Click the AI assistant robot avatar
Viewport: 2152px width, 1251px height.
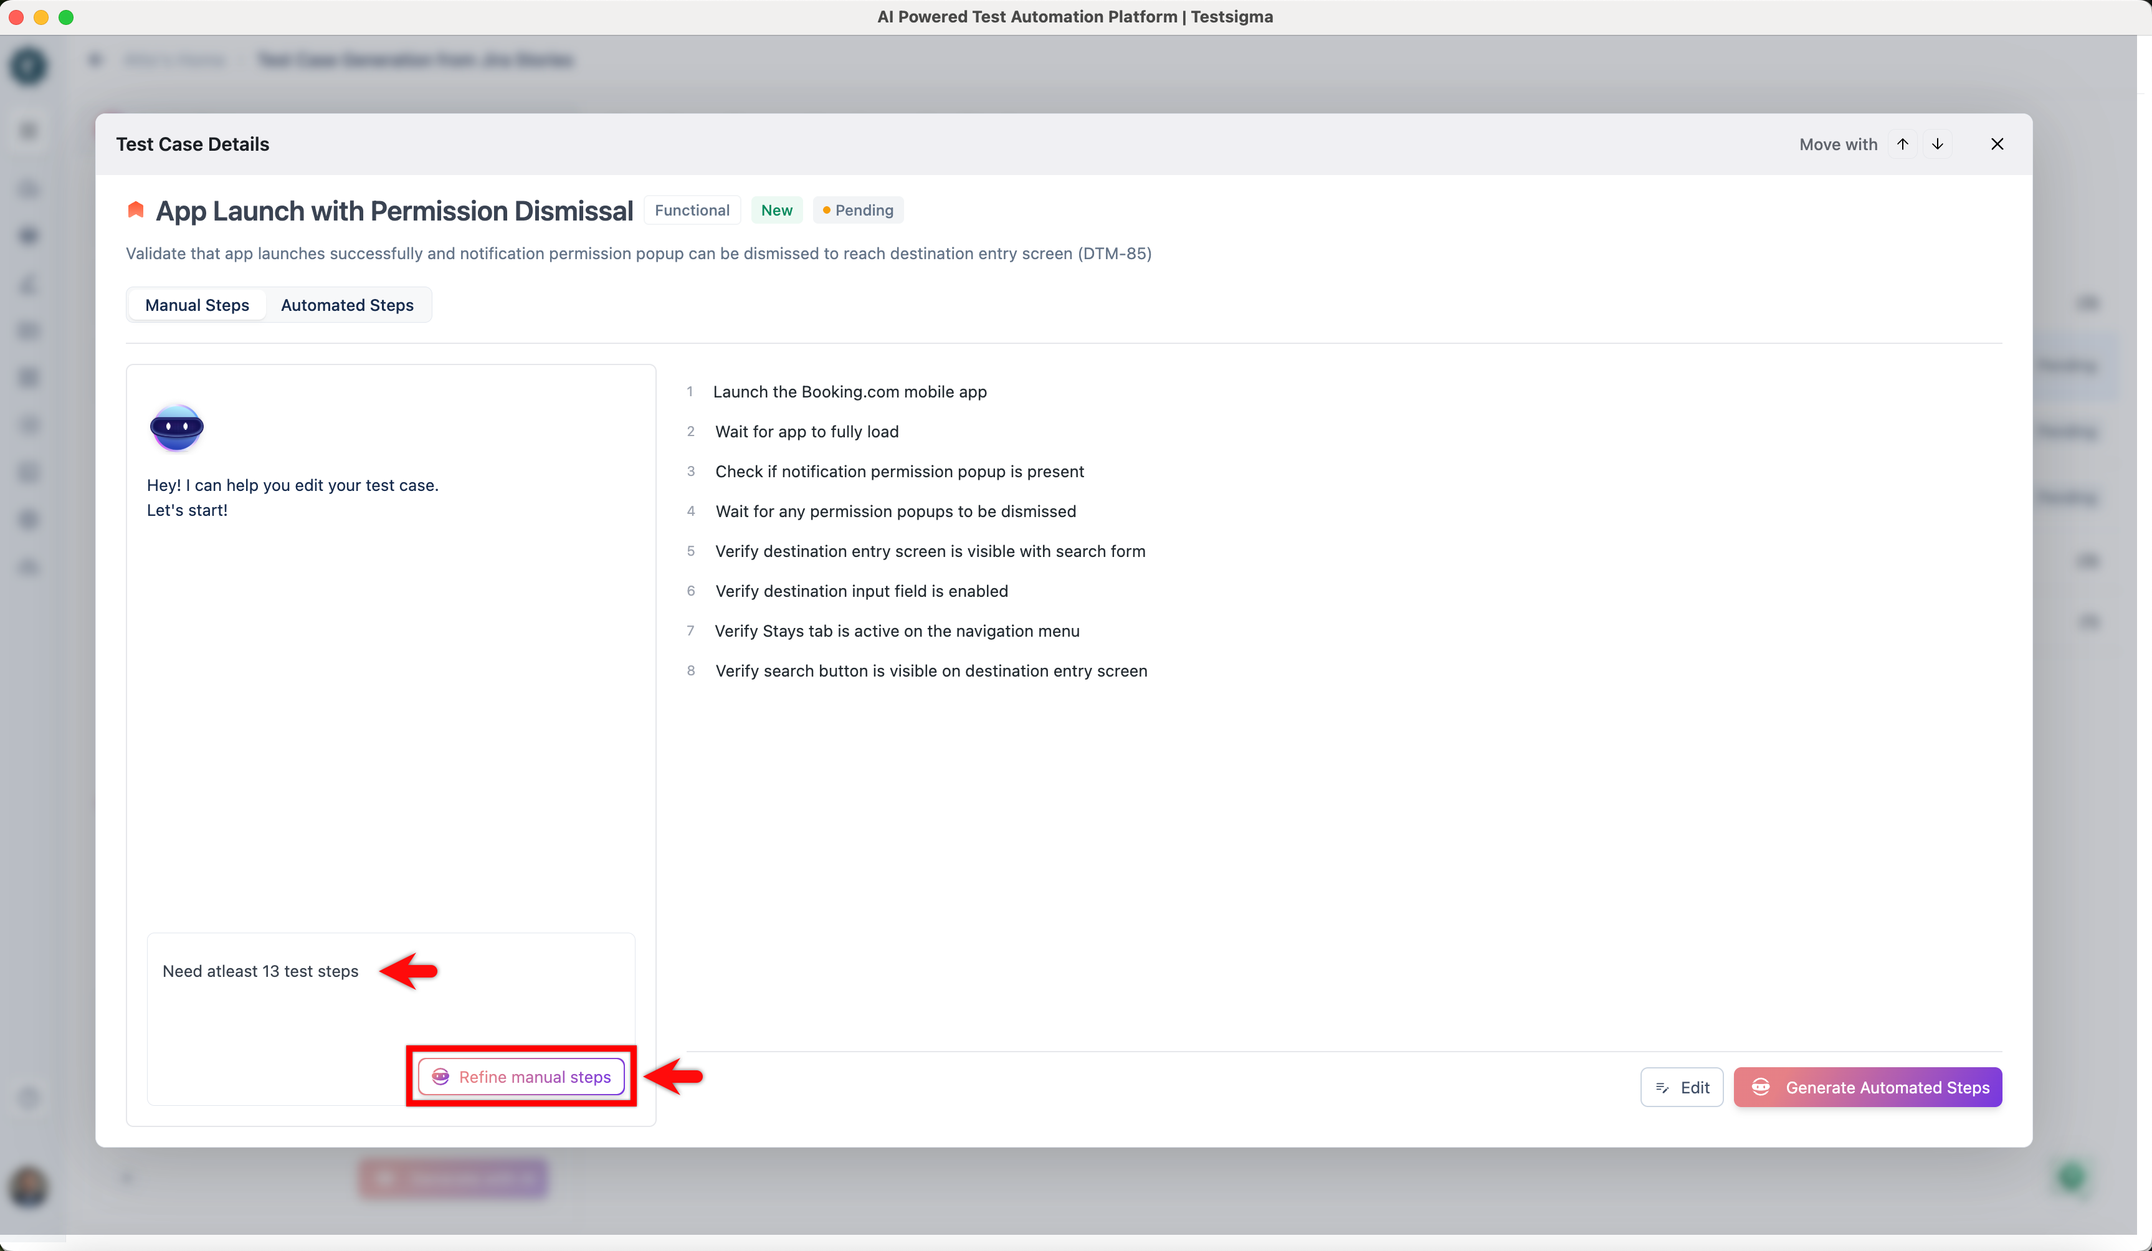[177, 427]
